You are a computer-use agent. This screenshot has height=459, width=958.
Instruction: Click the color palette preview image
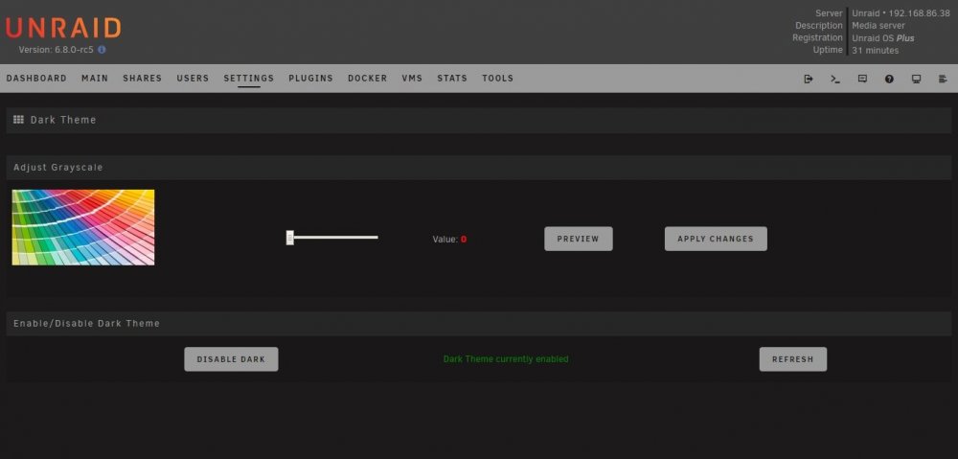point(83,227)
